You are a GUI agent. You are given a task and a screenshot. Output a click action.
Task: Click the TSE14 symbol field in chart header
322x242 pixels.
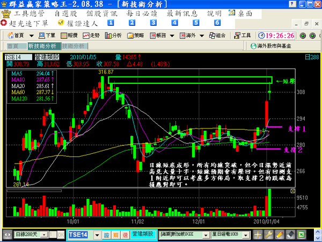click(x=18, y=57)
